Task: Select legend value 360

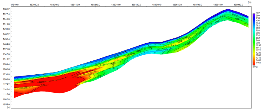Action: click(x=258, y=15)
